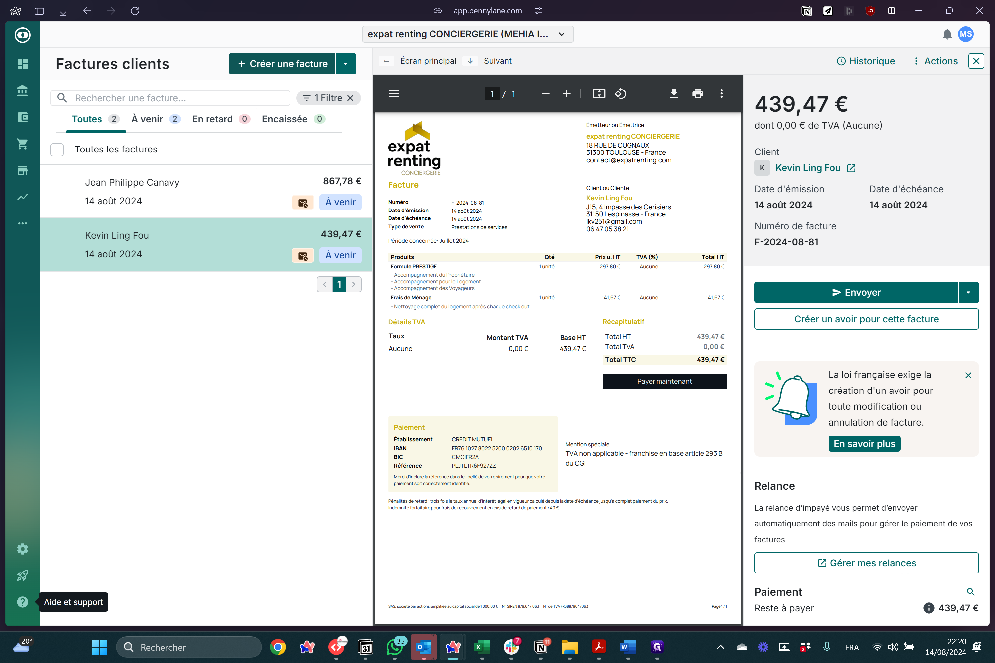Open the settings gear in sidebar

pos(23,549)
